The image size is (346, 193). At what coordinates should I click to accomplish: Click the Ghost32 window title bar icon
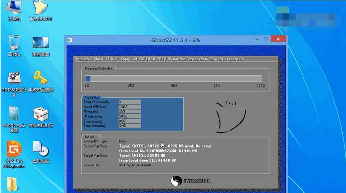pos(70,40)
